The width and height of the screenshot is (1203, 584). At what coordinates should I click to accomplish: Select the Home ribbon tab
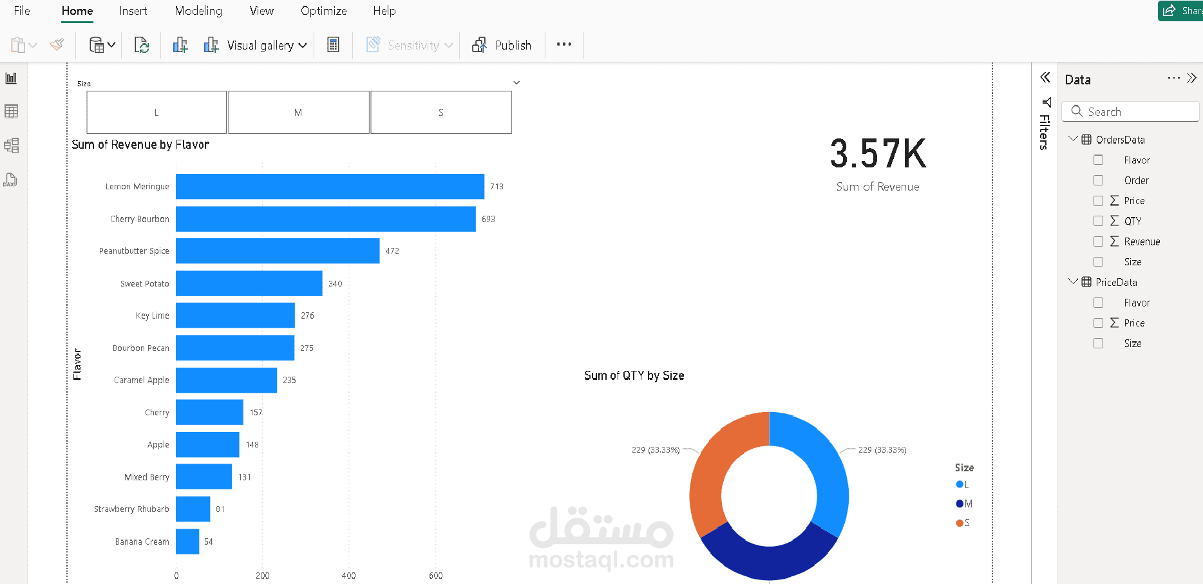77,11
